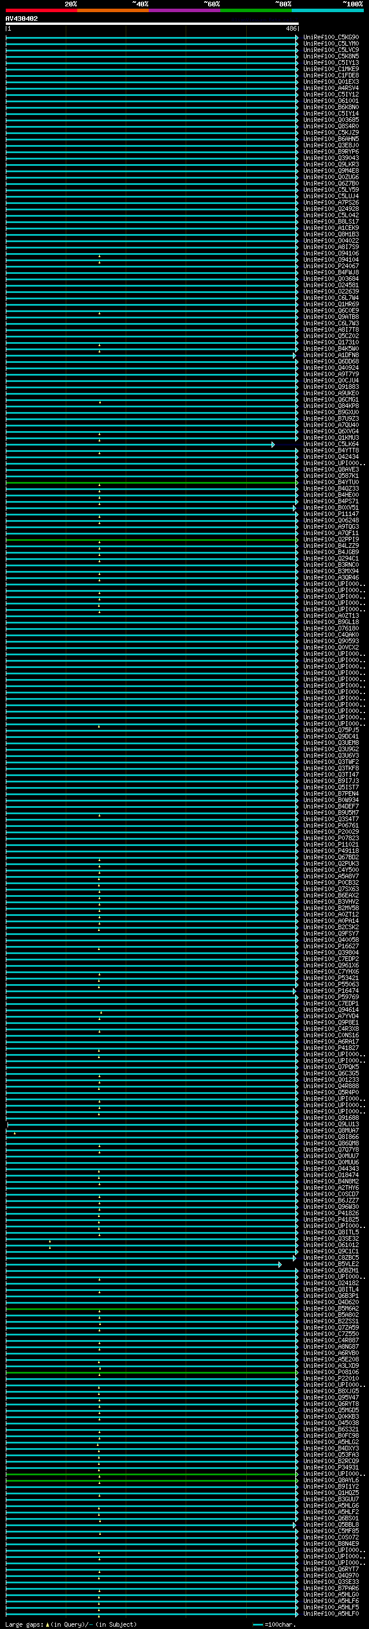369x1629 pixels.
Task: Click the alignment bar for UniRef100_C5KG90
Action: click(x=152, y=38)
